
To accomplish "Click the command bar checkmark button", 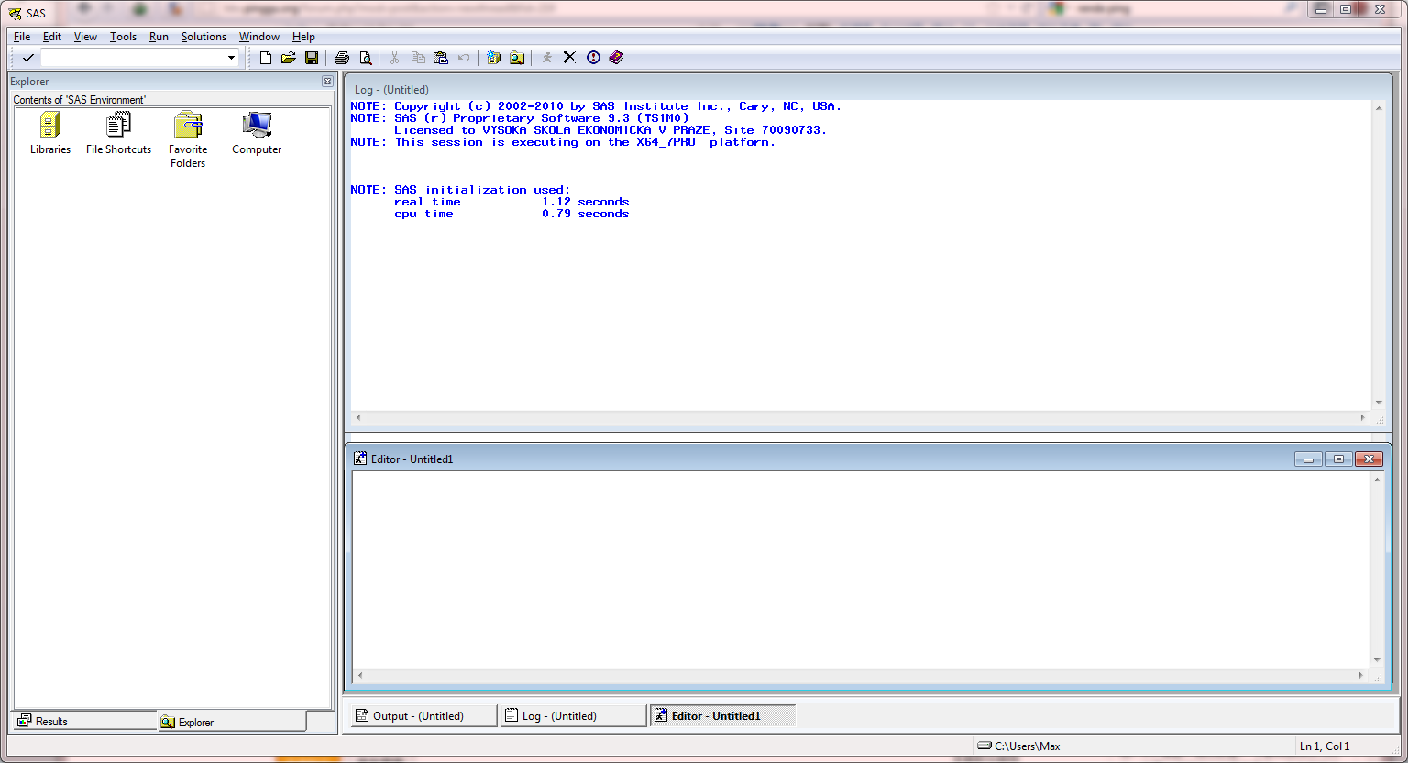I will click(x=28, y=58).
